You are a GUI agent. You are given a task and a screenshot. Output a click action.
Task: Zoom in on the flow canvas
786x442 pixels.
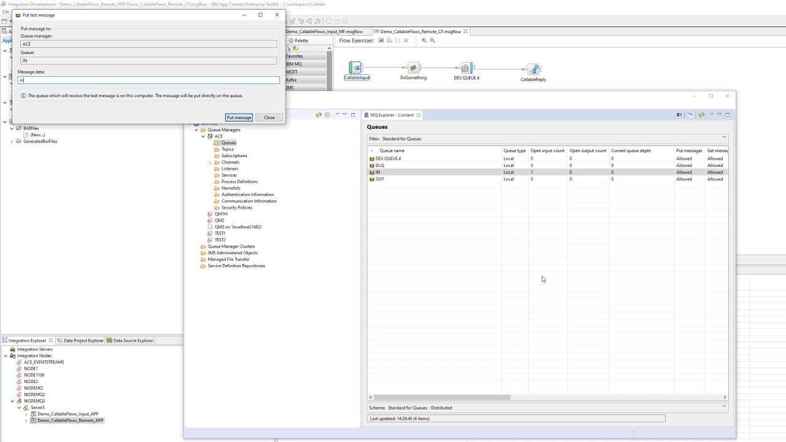pyautogui.click(x=424, y=41)
